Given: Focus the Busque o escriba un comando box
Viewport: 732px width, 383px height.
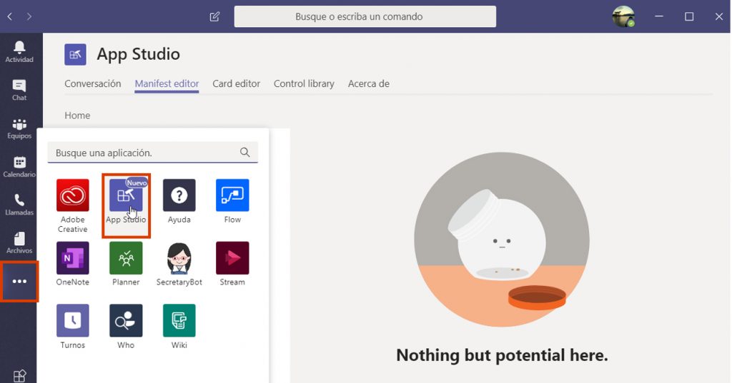Looking at the screenshot, I should click(365, 17).
